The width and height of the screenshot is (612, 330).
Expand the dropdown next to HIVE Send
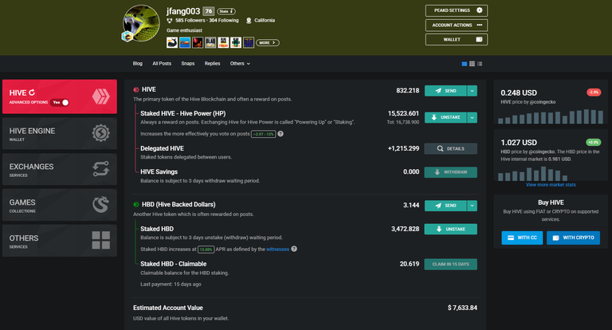pyautogui.click(x=472, y=91)
